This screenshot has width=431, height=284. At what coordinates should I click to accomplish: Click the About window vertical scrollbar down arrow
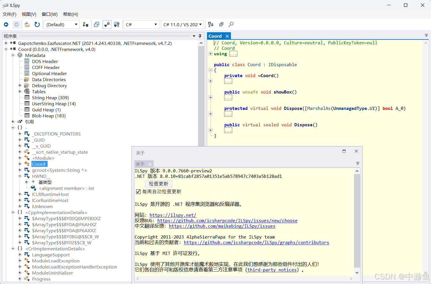[x=357, y=272]
